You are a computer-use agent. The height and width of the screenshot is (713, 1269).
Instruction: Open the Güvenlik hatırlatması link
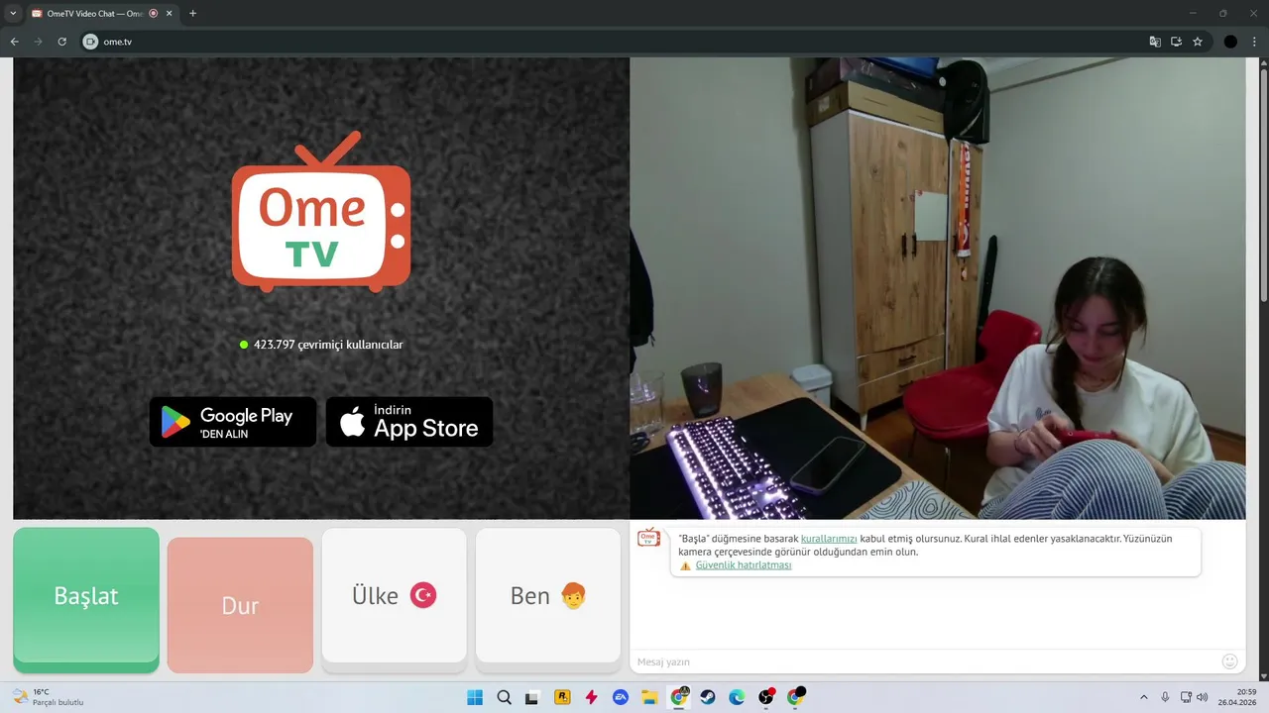pos(744,565)
